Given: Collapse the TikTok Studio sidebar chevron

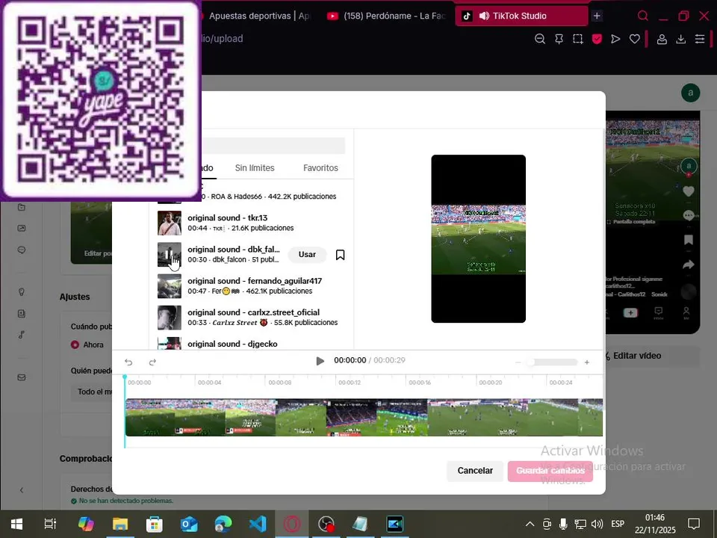Looking at the screenshot, I should point(22,490).
